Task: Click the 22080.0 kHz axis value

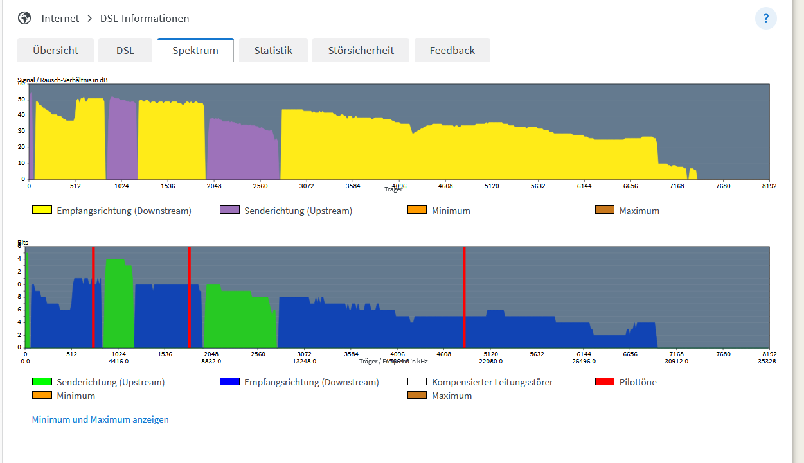Action: point(492,361)
